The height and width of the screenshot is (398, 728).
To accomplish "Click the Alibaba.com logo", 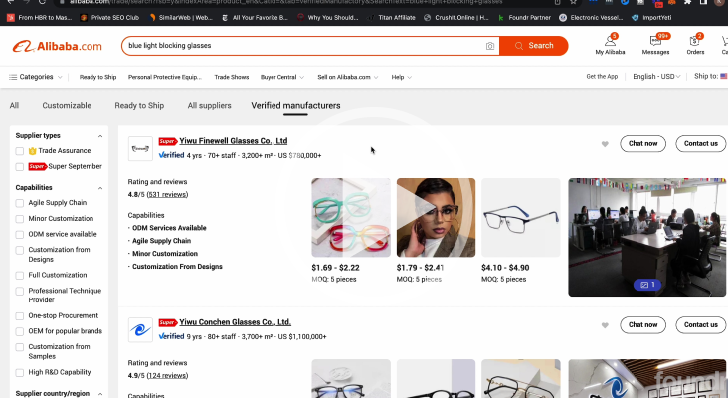I will (x=58, y=46).
